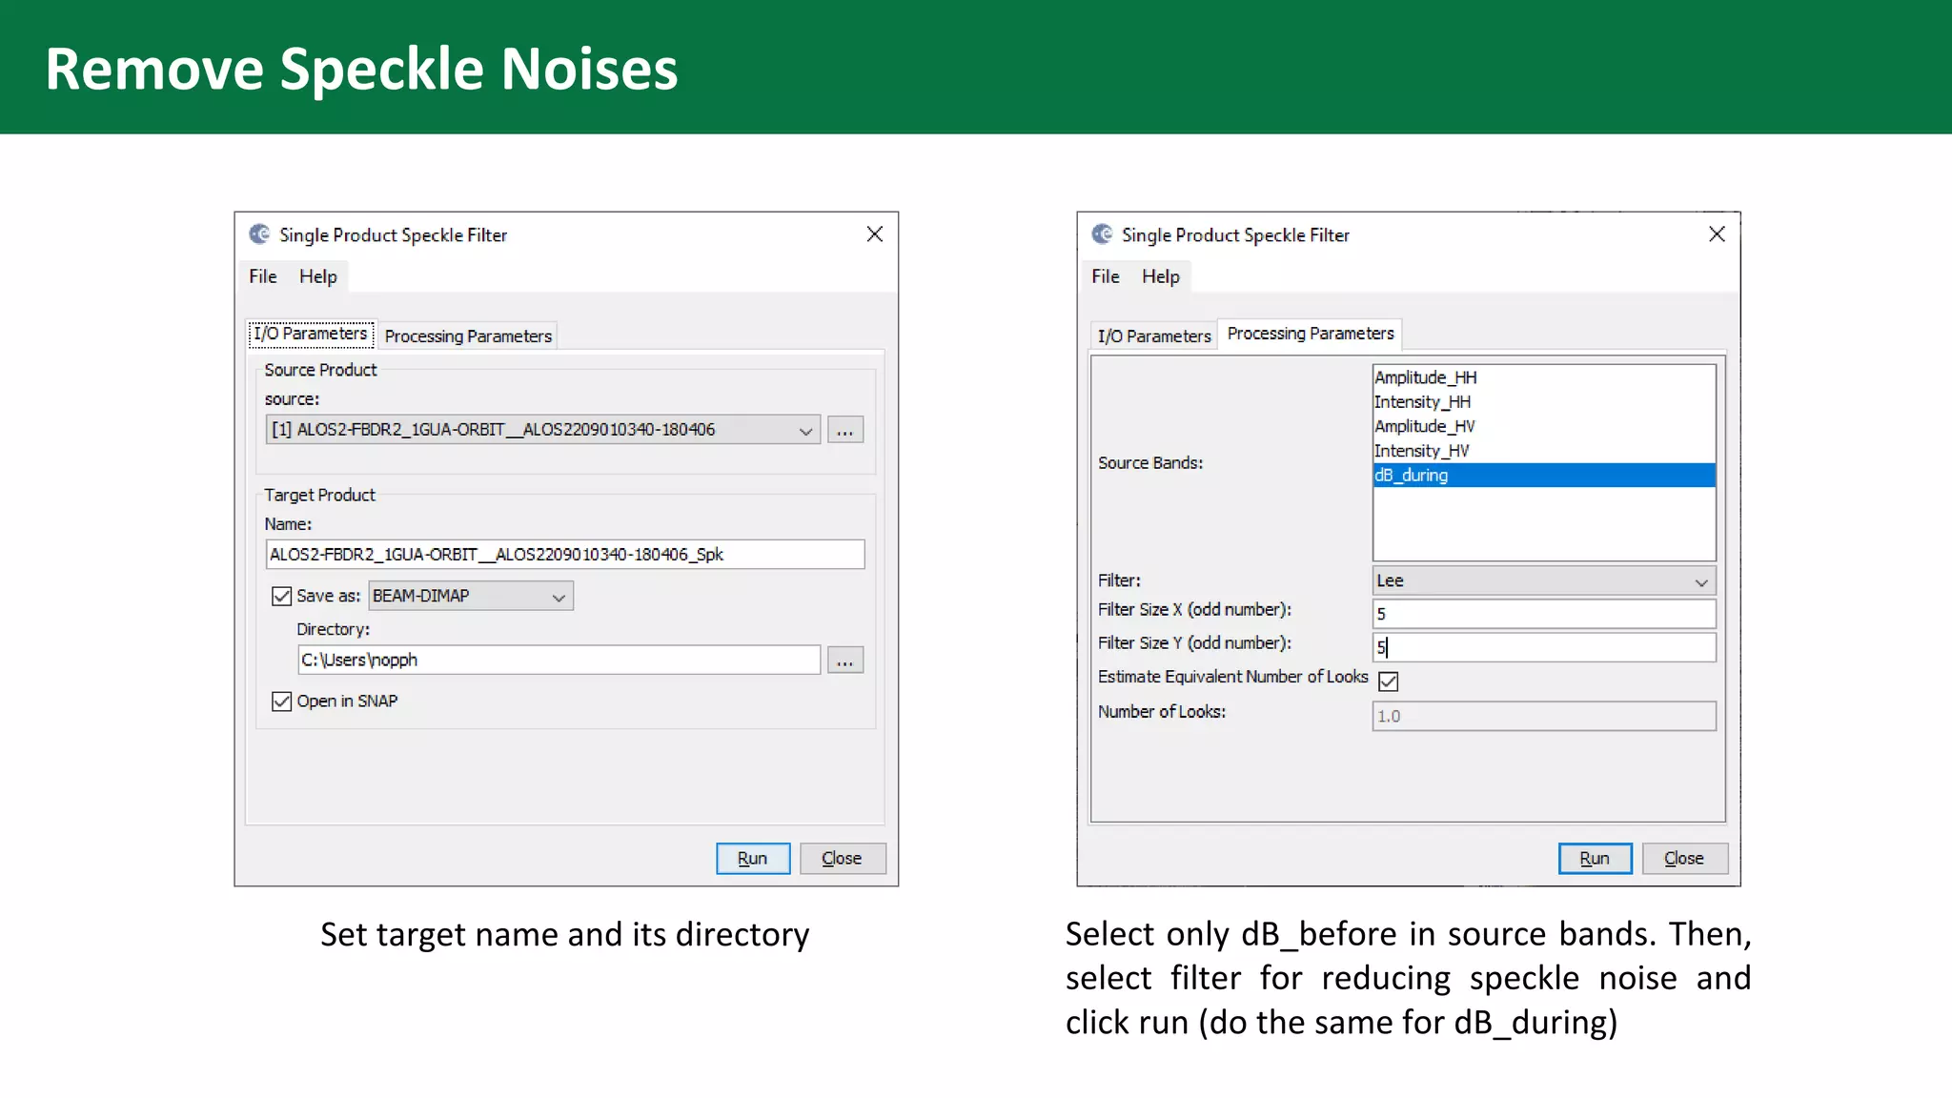Click SNAP app icon in right dialog title
Viewport: 1952px width, 1098px height.
(x=1102, y=234)
